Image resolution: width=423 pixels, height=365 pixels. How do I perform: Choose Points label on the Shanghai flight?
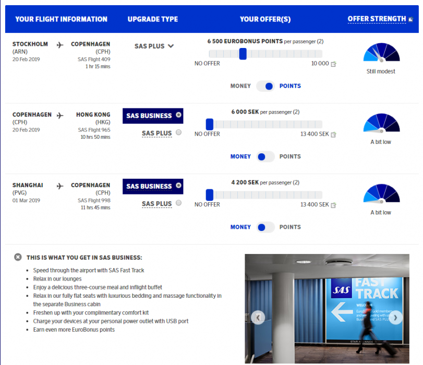click(290, 227)
